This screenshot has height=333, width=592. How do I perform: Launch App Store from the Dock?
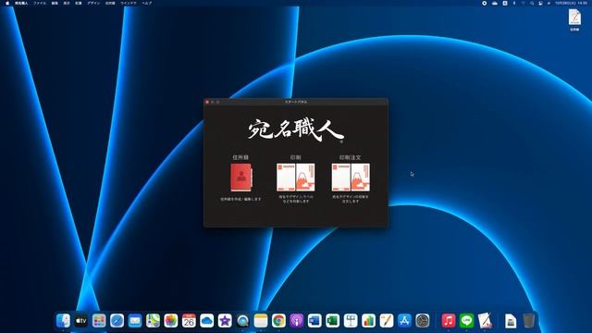point(404,321)
